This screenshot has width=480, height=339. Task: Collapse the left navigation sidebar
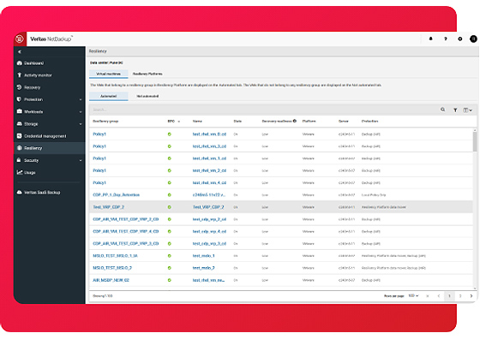pos(20,51)
